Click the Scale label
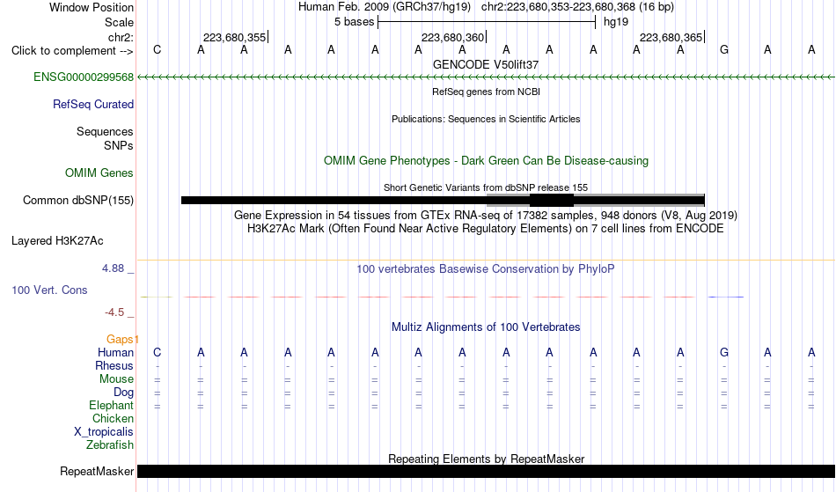The width and height of the screenshot is (836, 492). tap(119, 22)
